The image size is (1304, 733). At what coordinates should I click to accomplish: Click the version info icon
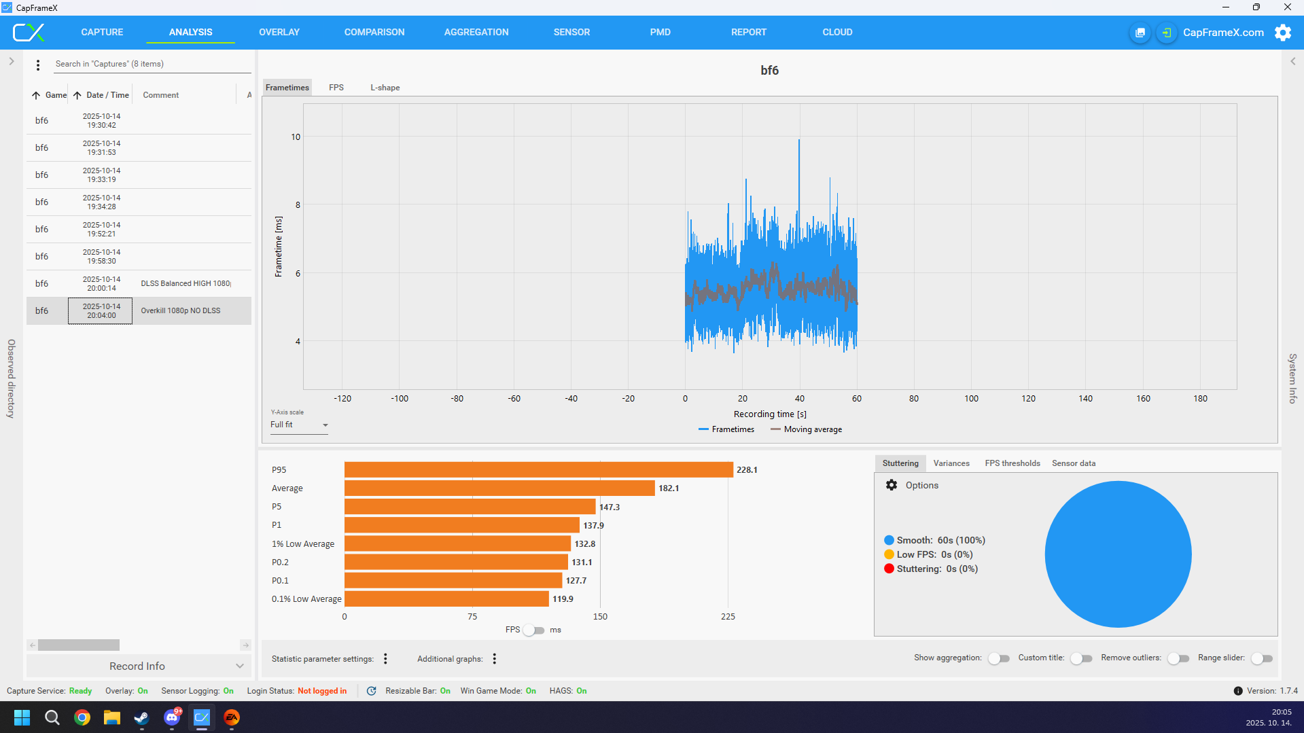pyautogui.click(x=1238, y=691)
